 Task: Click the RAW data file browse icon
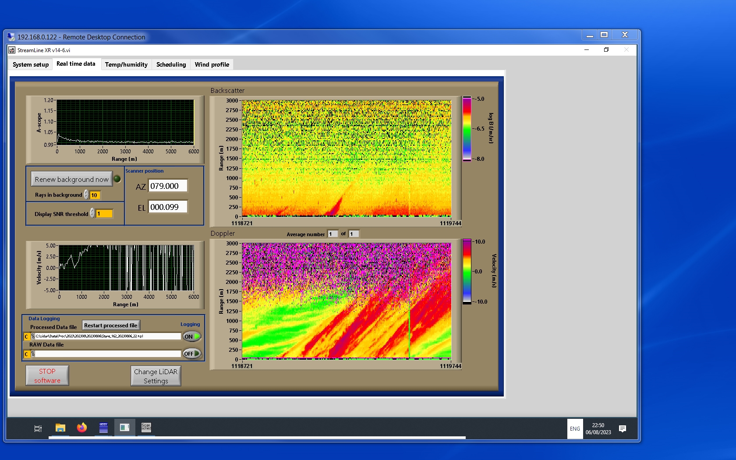[x=33, y=354]
